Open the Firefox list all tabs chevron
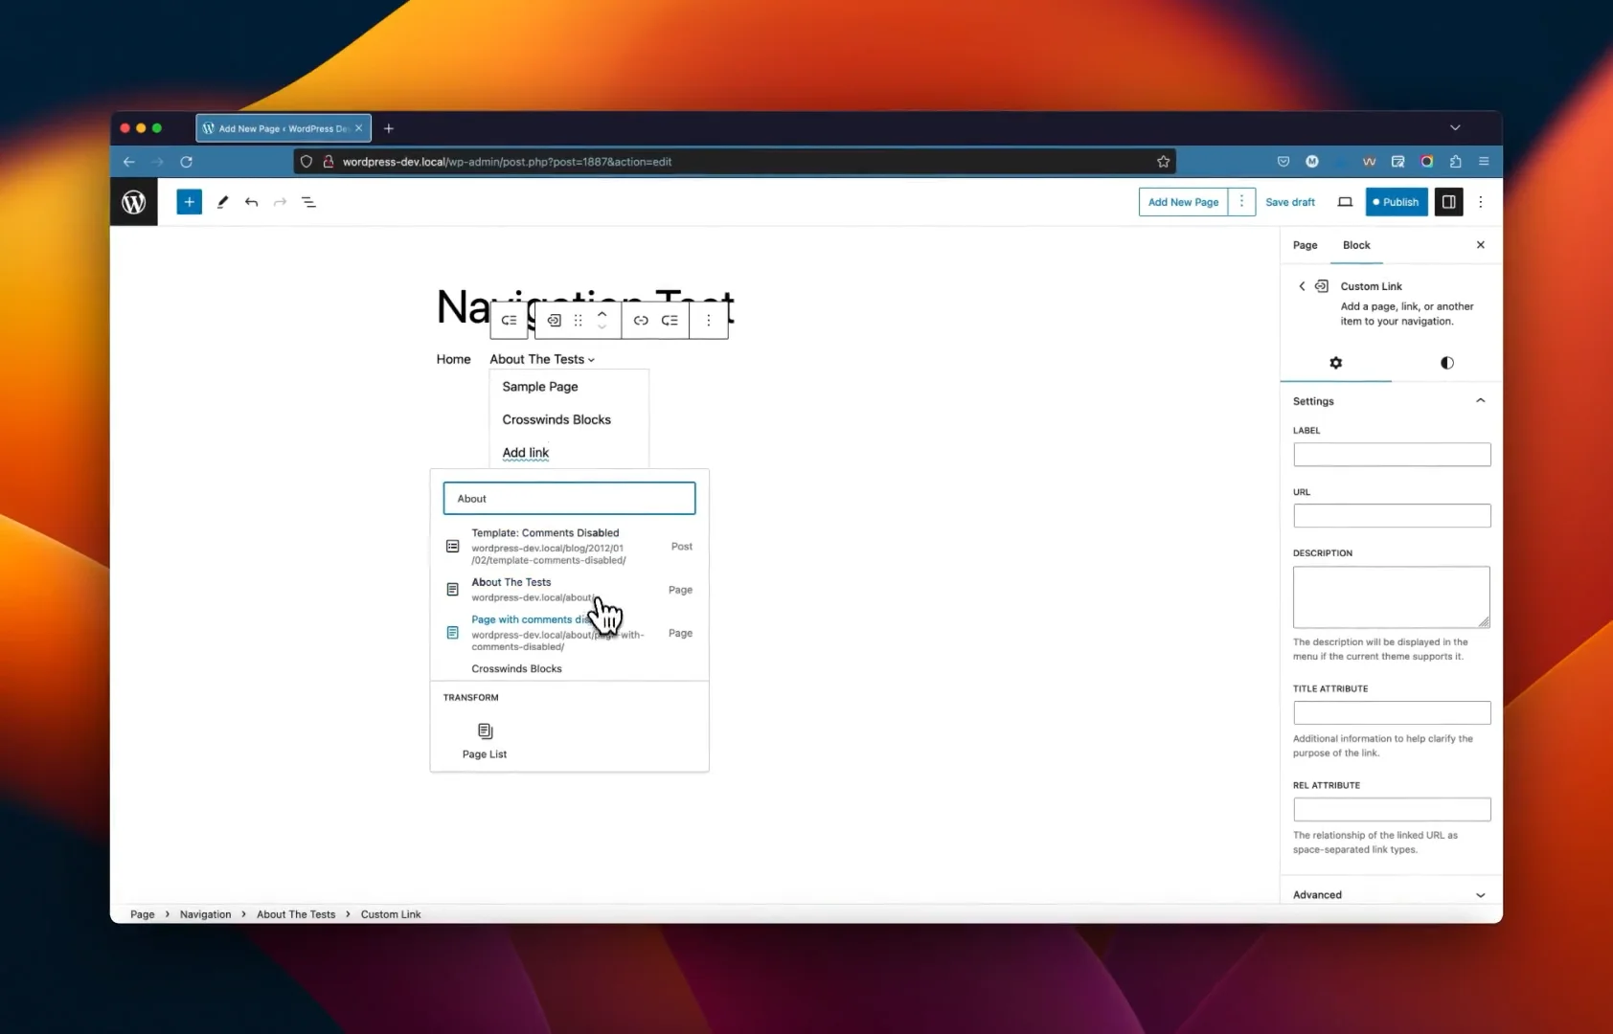Viewport: 1613px width, 1034px height. point(1455,127)
